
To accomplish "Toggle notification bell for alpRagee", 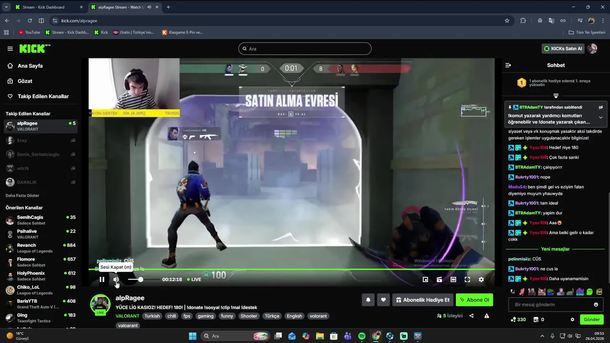I will (368, 300).
